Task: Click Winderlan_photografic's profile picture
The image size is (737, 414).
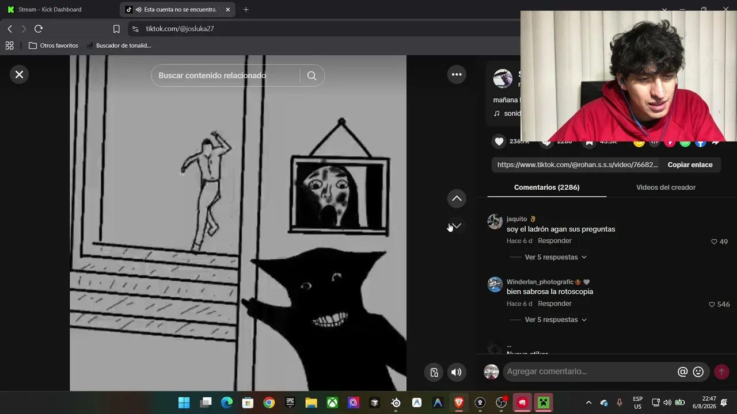Action: (495, 285)
